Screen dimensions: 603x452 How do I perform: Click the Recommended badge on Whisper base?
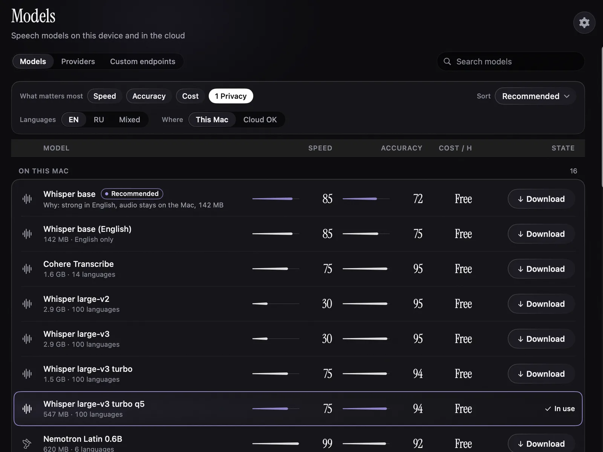(132, 194)
